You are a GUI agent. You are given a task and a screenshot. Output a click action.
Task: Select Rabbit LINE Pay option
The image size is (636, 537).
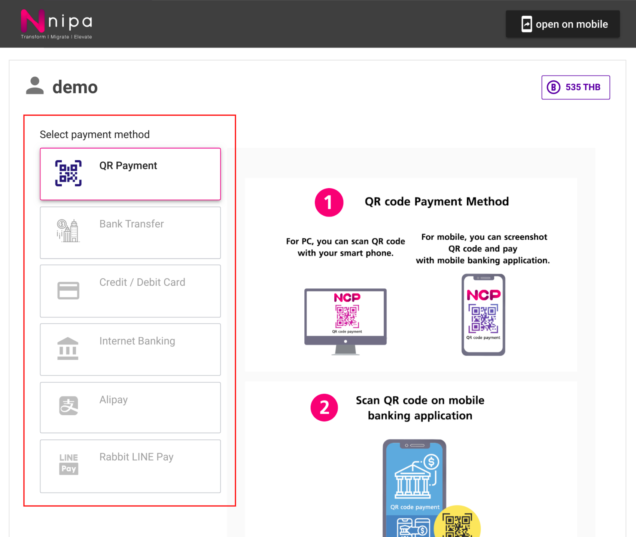click(130, 466)
